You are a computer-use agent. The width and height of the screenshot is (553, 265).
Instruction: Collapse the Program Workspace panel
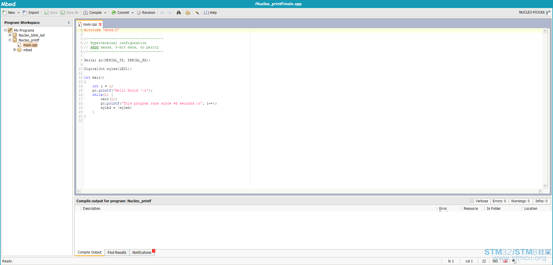coord(69,22)
